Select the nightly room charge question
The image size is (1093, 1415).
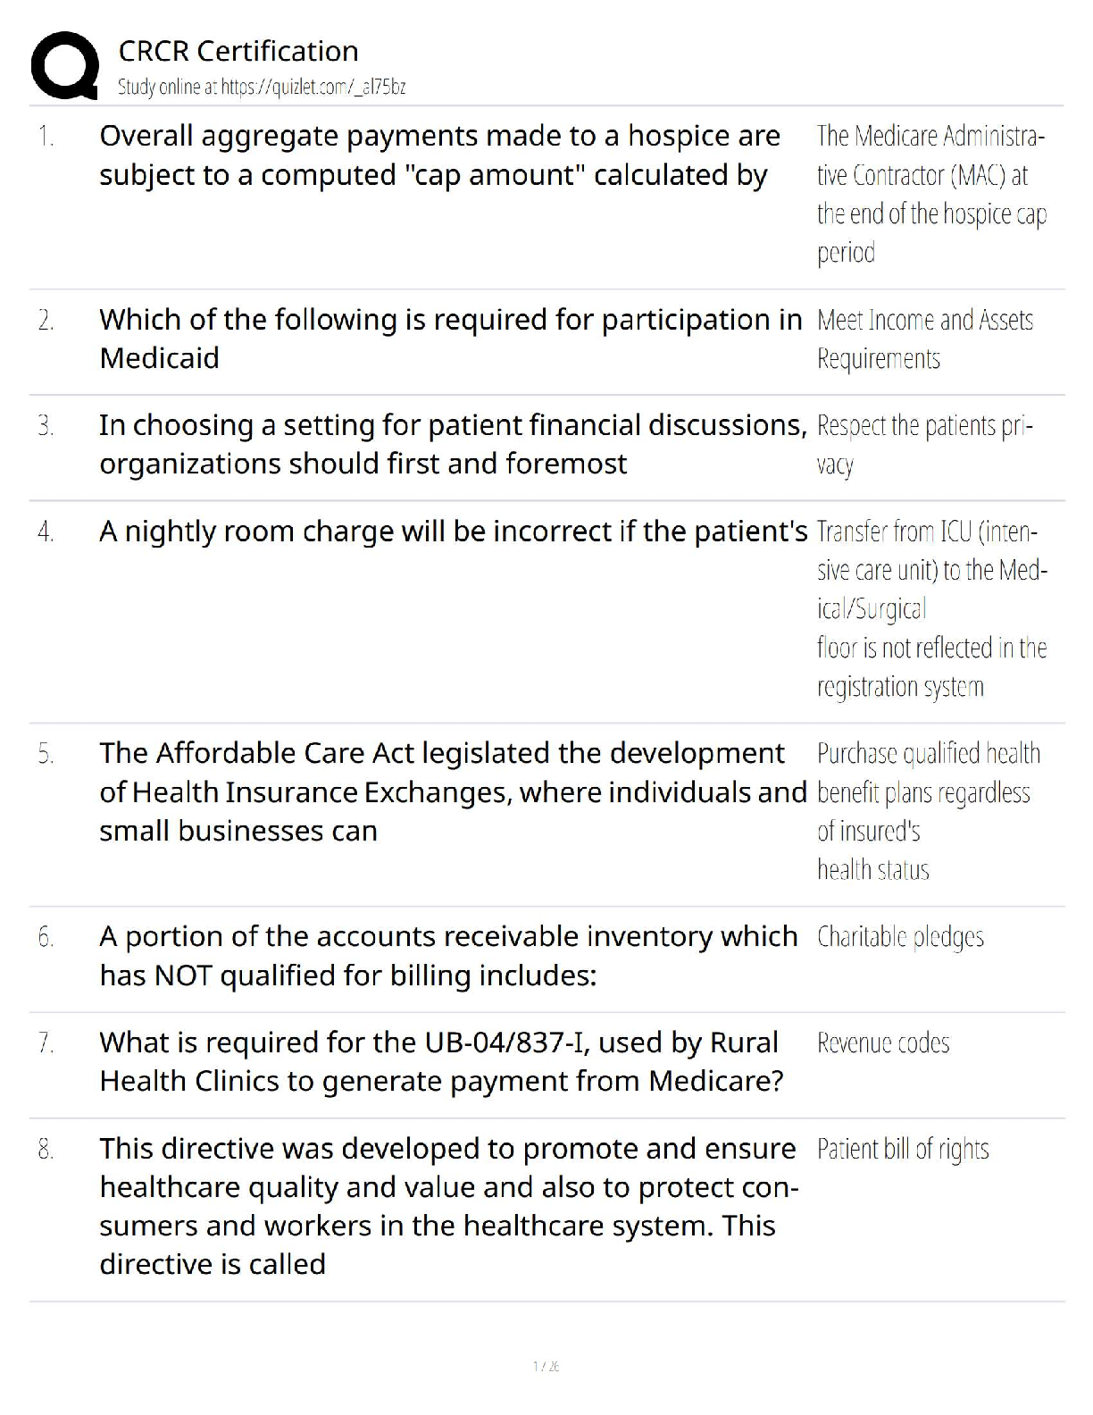tap(453, 532)
